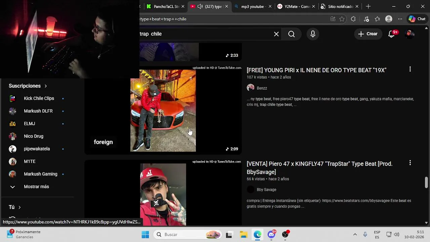Click the taskbar Buscar search box
The height and width of the screenshot is (242, 430).
[x=187, y=235]
